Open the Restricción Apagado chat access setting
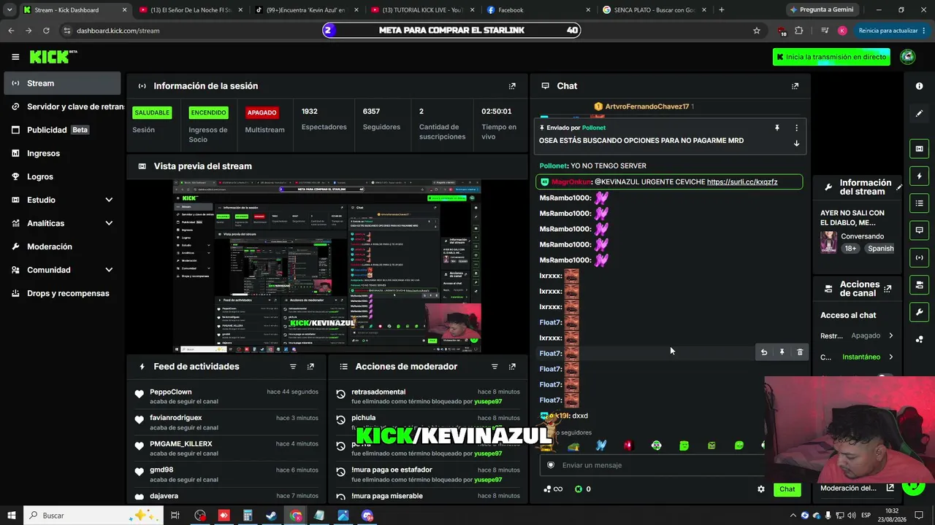Viewport: 935px width, 525px height. 857,336
